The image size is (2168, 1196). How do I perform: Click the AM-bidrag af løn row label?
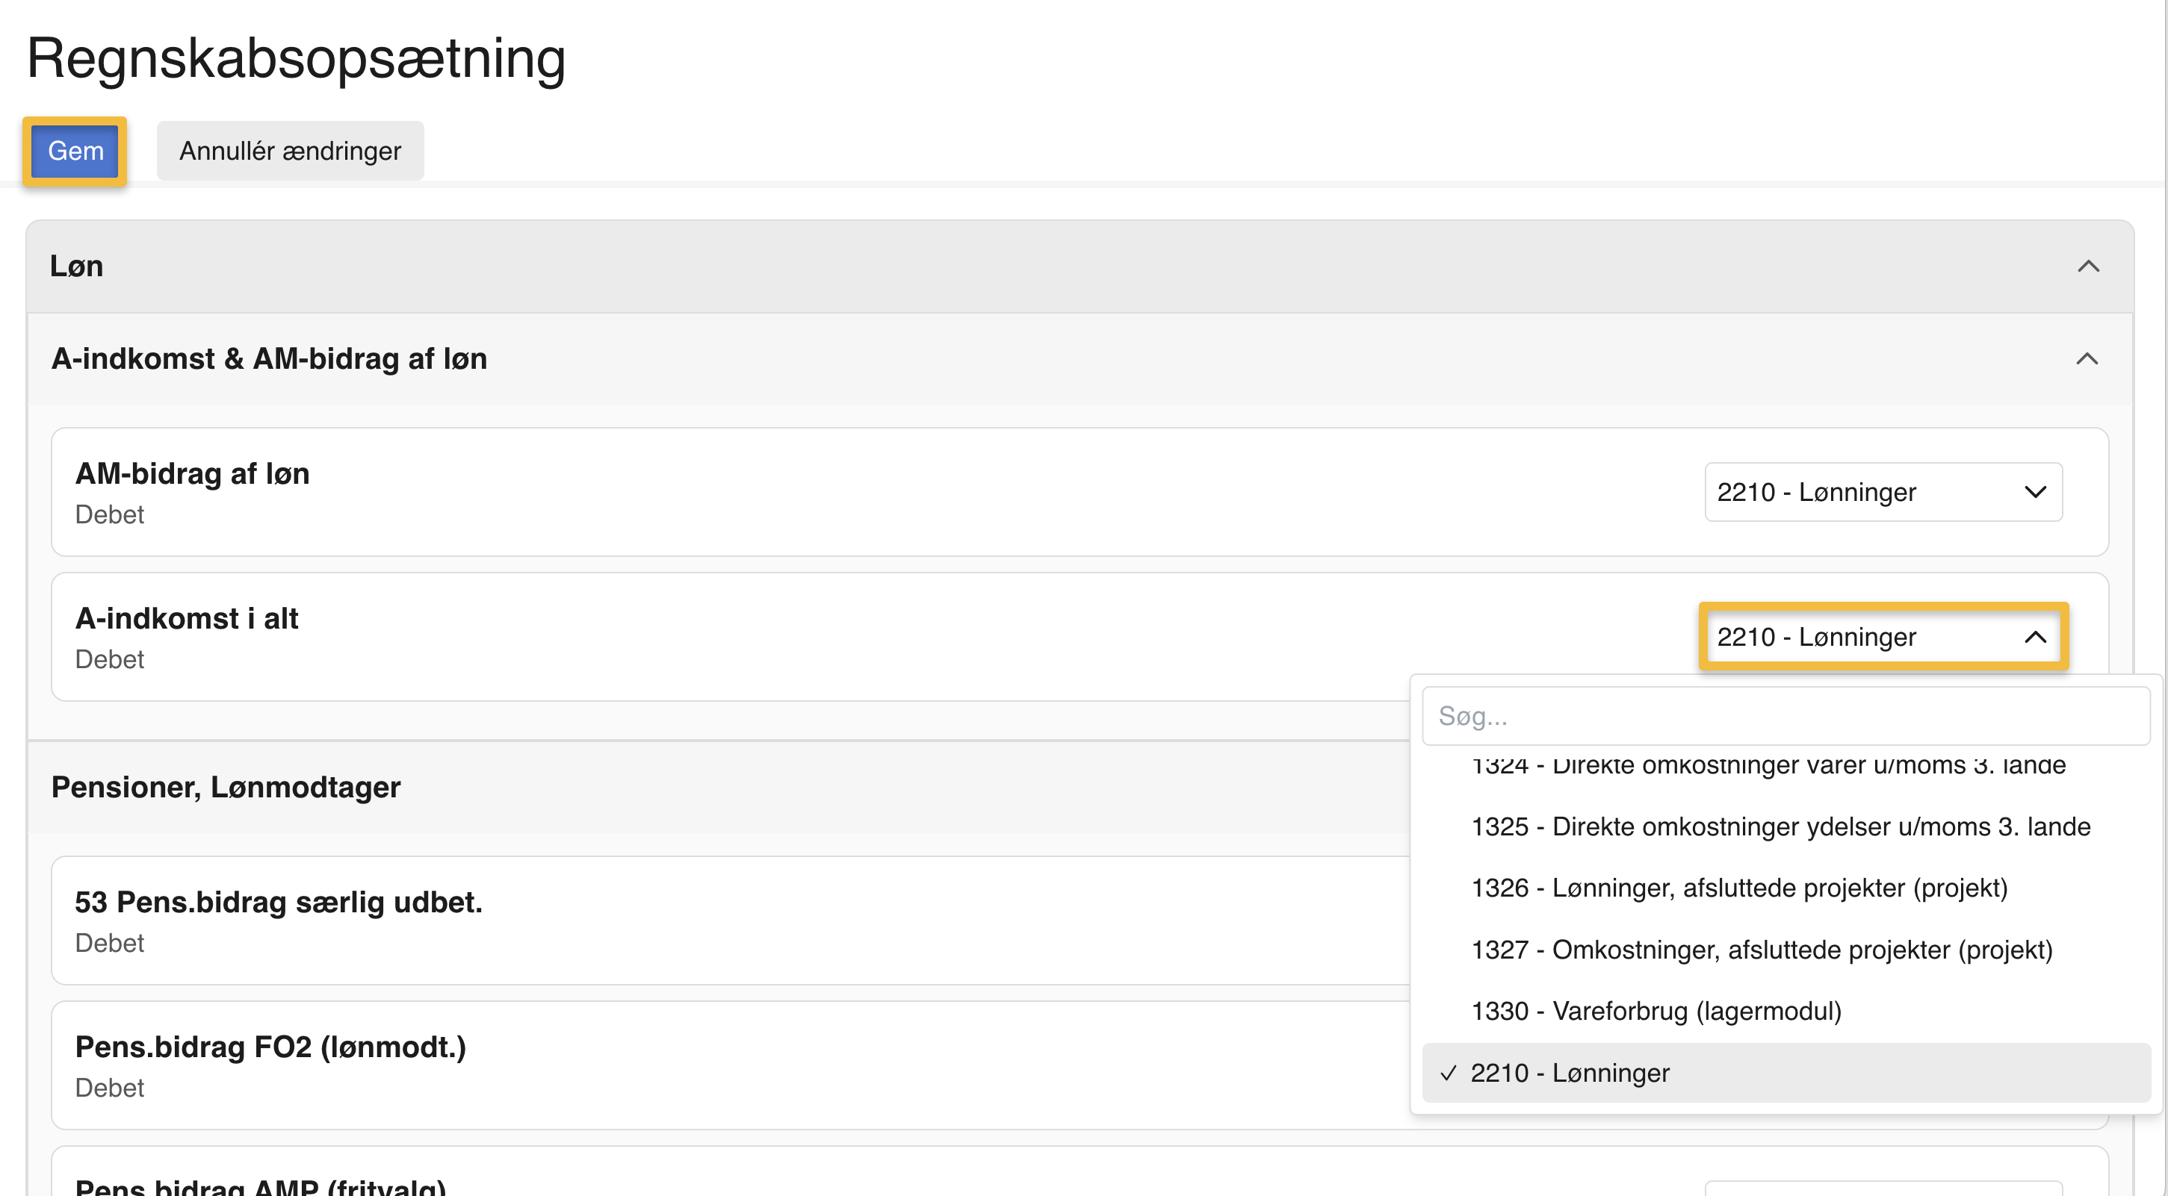[x=192, y=474]
